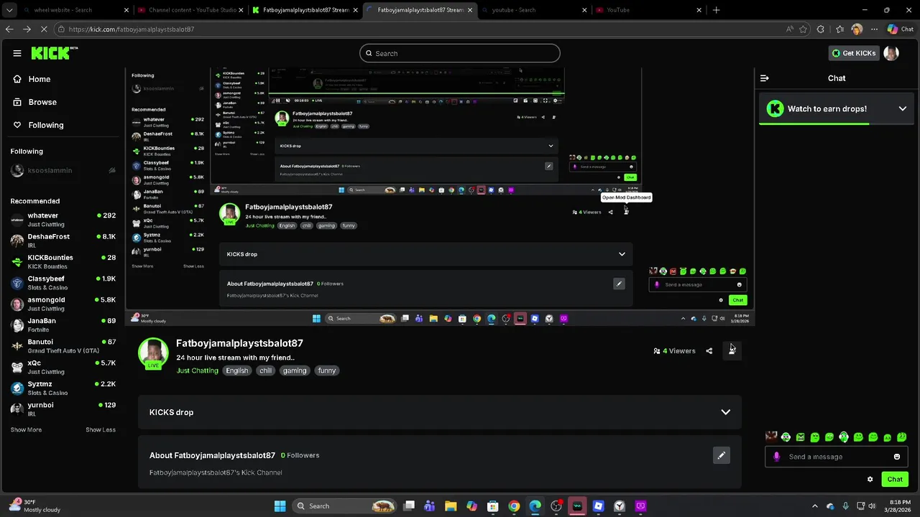Open recommended channel asmongold
This screenshot has height=517, width=920.
click(63, 304)
